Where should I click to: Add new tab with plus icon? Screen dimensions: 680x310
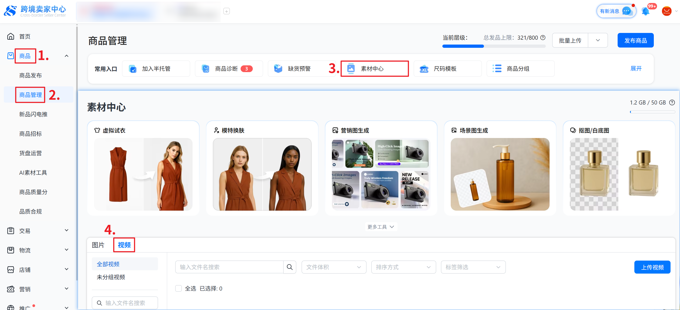coord(227,11)
